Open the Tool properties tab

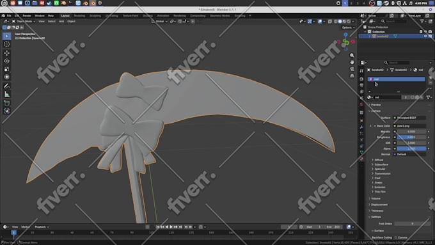361,71
